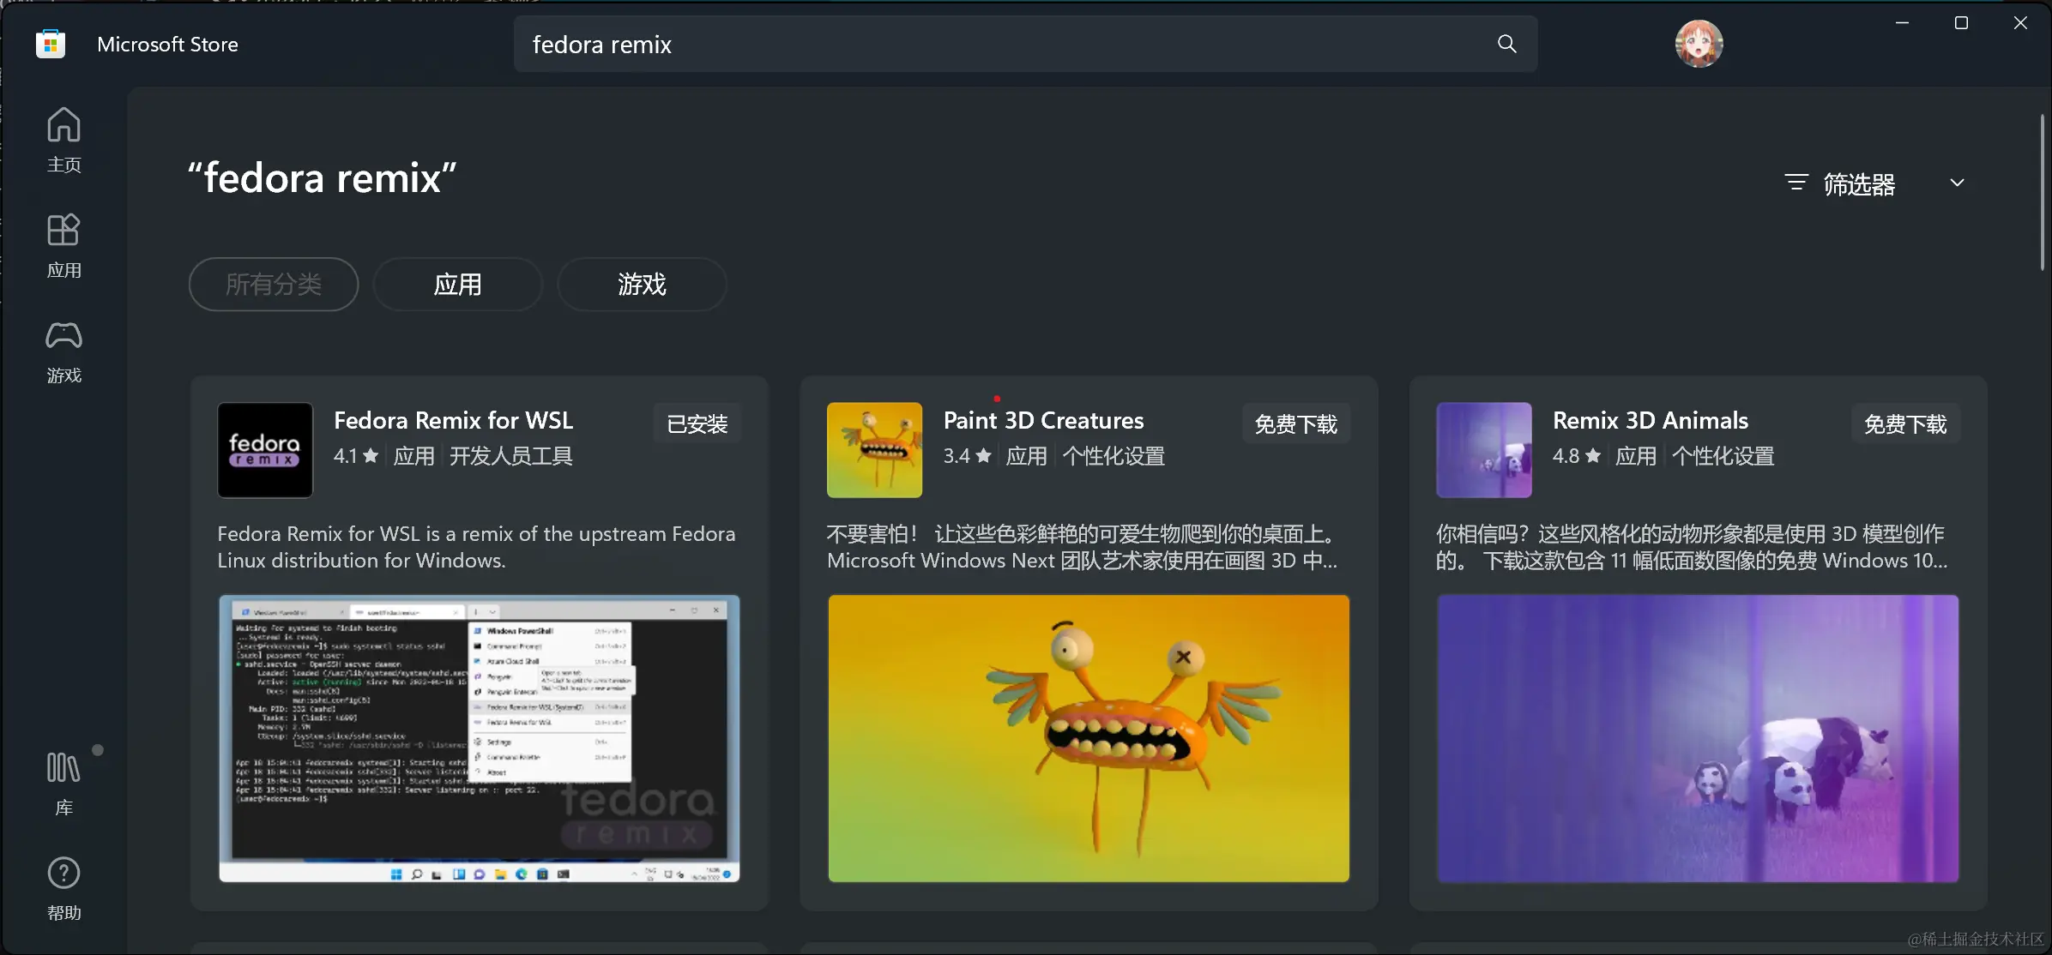
Task: Select the 应用 (Apps) sidebar icon
Action: (63, 244)
